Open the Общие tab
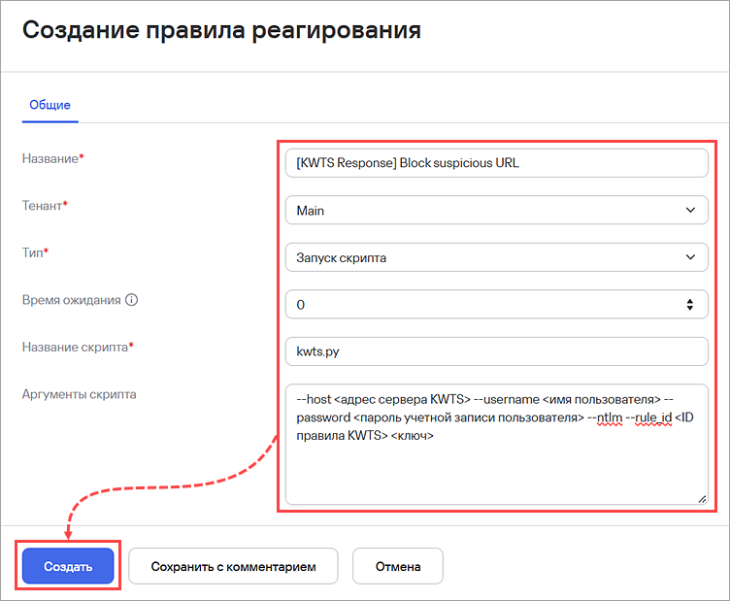 (50, 105)
